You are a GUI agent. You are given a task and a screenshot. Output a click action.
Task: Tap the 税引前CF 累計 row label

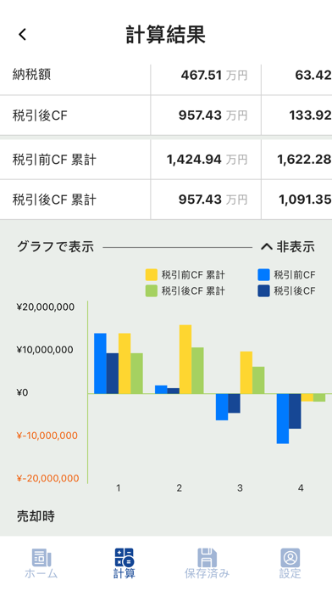coord(54,160)
